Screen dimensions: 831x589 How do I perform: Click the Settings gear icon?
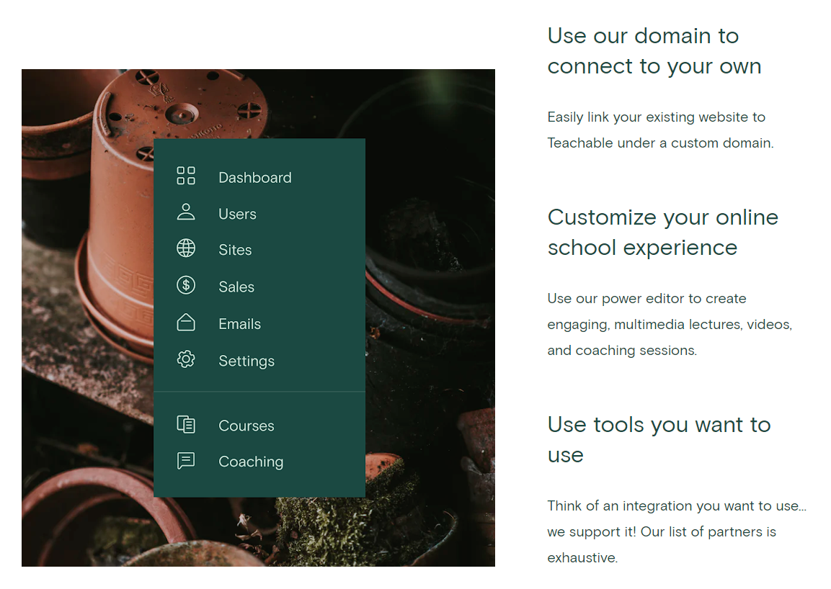point(185,359)
